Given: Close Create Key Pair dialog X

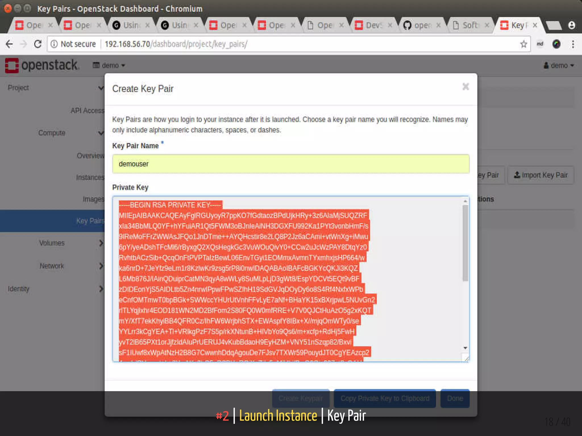Looking at the screenshot, I should coord(465,87).
